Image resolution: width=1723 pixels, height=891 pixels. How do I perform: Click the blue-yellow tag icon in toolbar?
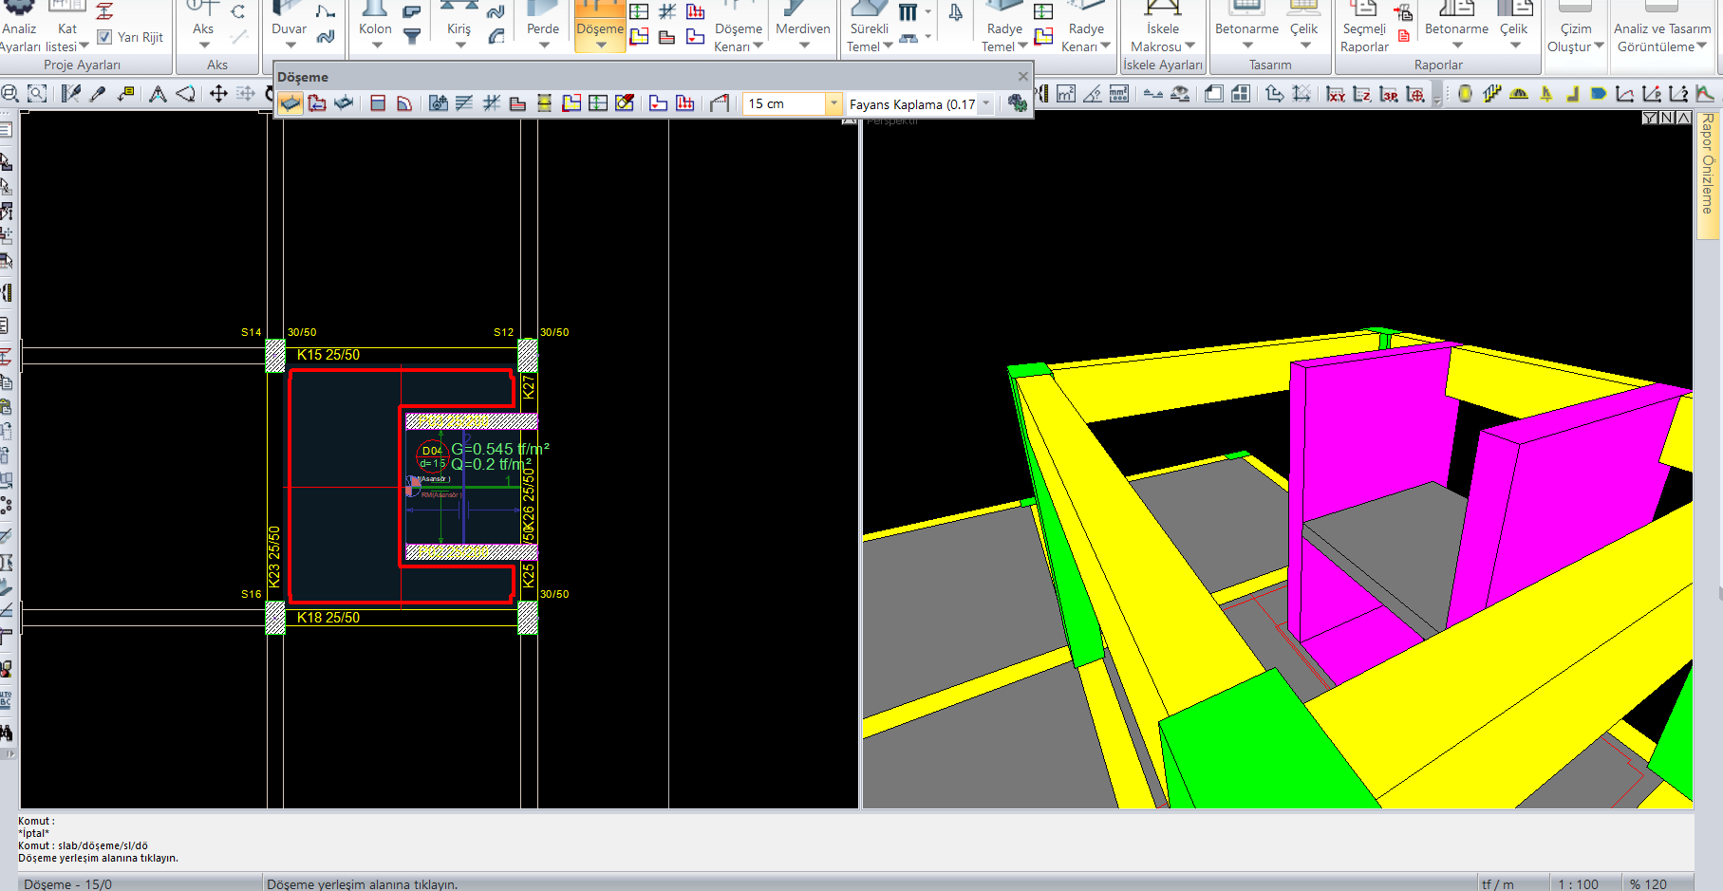[1599, 93]
